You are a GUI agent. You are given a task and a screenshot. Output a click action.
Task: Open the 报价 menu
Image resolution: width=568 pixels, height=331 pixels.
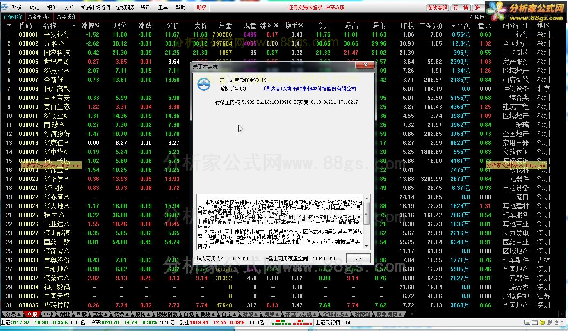pos(52,7)
